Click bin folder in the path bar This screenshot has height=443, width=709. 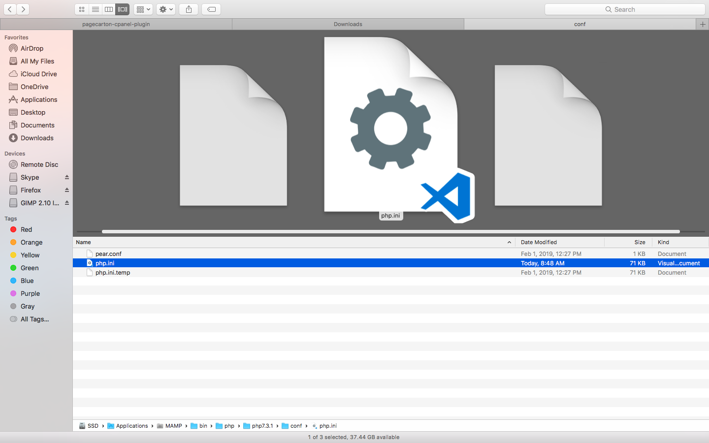coord(199,426)
